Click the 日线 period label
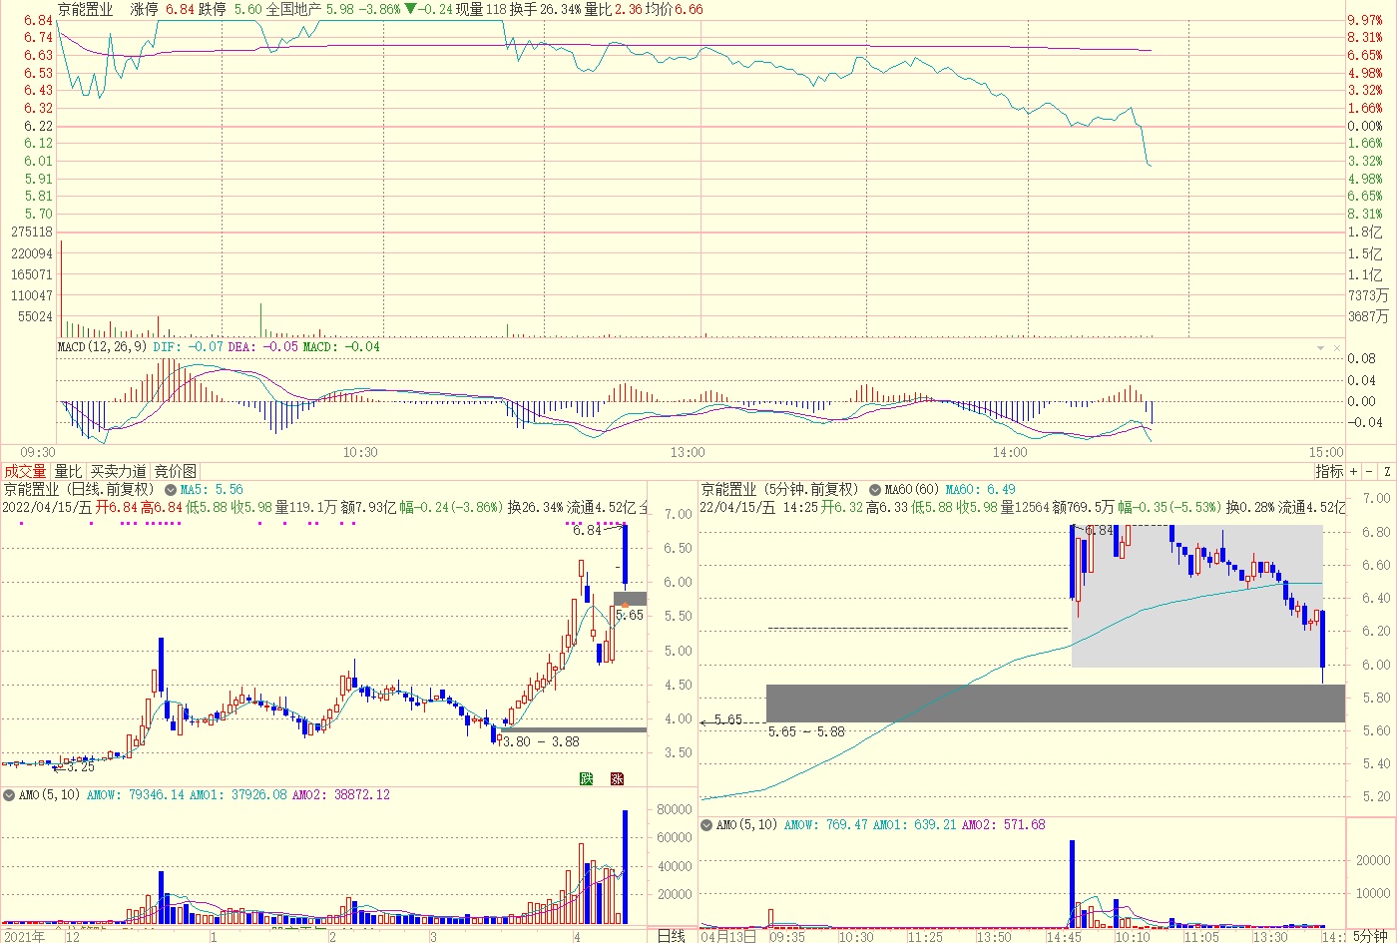1397x943 pixels. pos(671,935)
